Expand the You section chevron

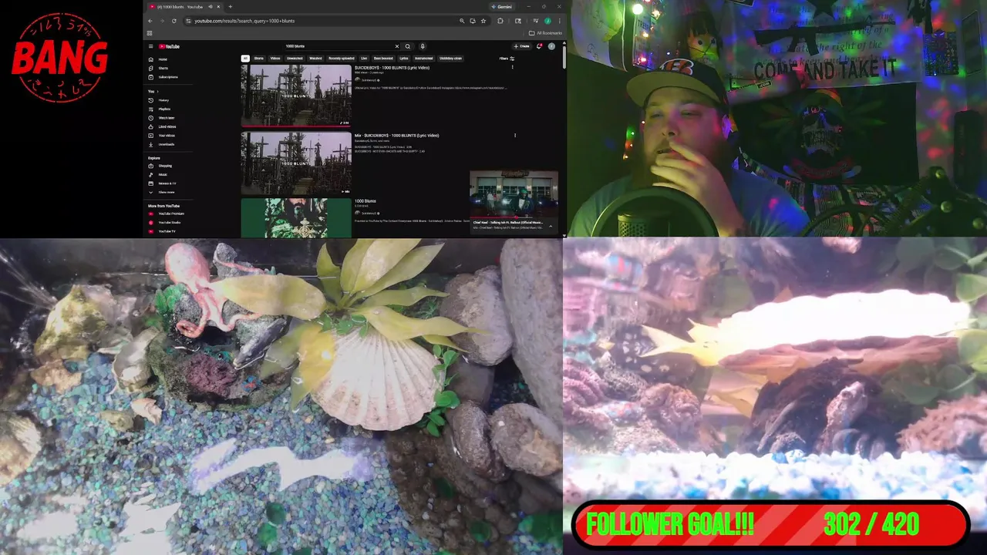(x=157, y=91)
